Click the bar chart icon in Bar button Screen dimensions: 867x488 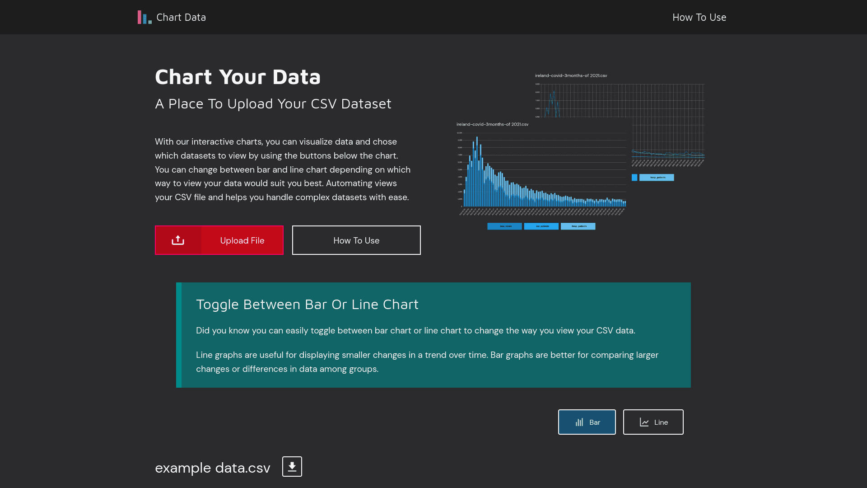pos(579,422)
